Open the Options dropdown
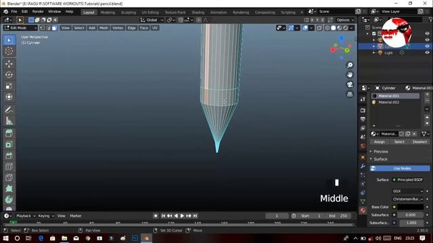The image size is (433, 243). tap(345, 20)
